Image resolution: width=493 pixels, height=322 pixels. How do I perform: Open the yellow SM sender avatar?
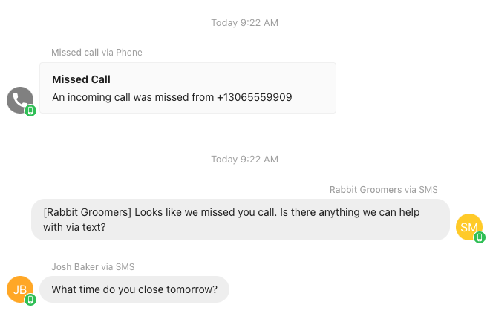point(469,227)
